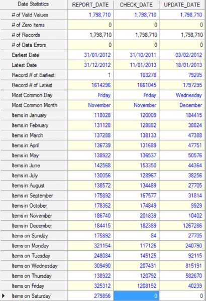Click UPDATE_DATE Items in October 9929
Viewport: 206px width, 301px height.
196,206
